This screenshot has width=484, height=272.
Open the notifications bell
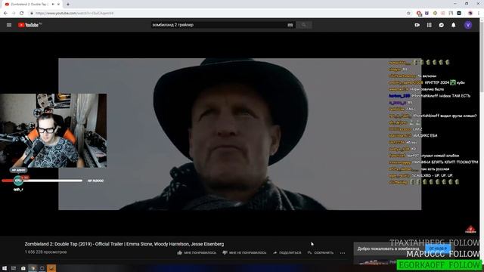pyautogui.click(x=454, y=25)
